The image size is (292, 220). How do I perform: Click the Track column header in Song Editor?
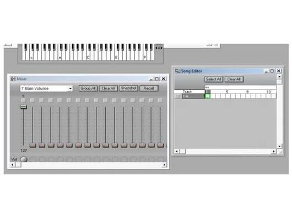[x=194, y=92]
